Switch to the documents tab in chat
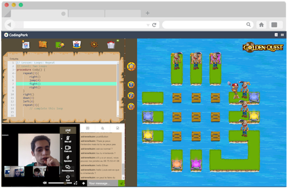 click(117, 128)
